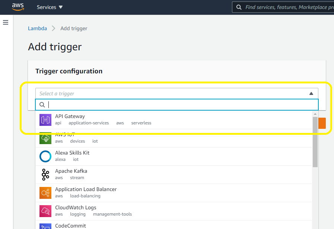The height and width of the screenshot is (229, 334).
Task: Click the 'devices' tag under AWS IoT
Action: pyautogui.click(x=77, y=141)
